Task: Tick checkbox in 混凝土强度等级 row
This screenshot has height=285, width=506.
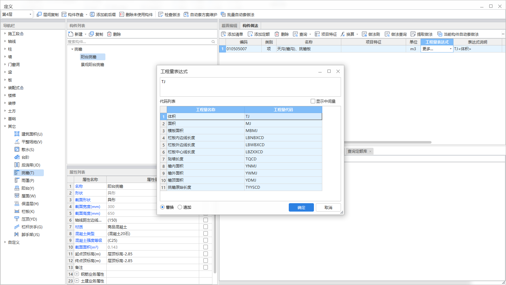Action: 206,240
